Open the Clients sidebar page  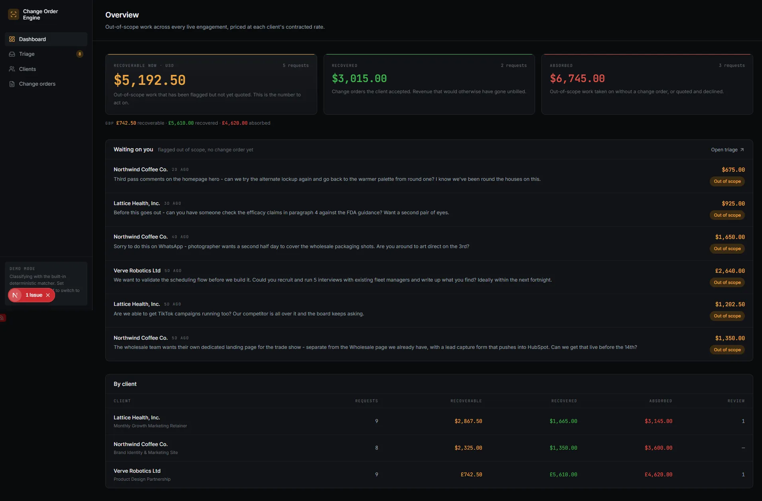click(x=46, y=69)
